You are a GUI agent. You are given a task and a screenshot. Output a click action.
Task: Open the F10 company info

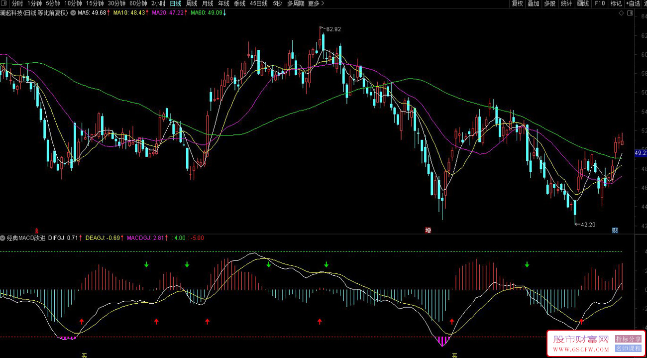[x=600, y=3]
